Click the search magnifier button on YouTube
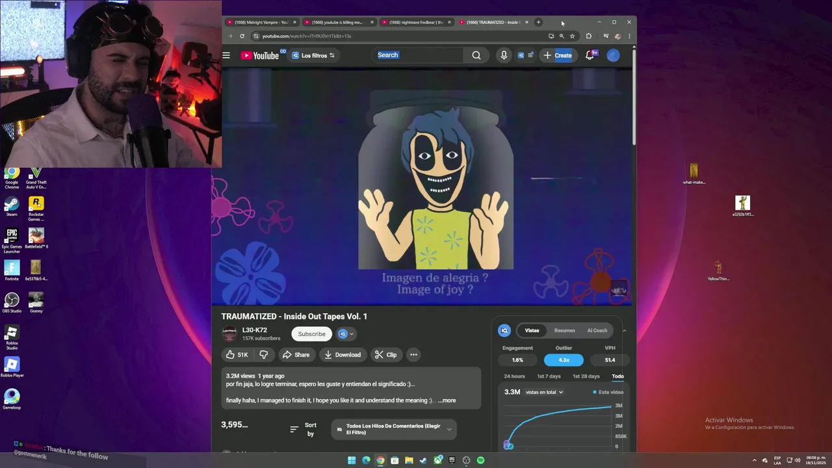Screen dimensions: 832x468 476,55
